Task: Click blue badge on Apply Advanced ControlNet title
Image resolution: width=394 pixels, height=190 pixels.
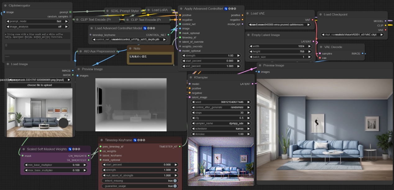Action: (x=226, y=9)
